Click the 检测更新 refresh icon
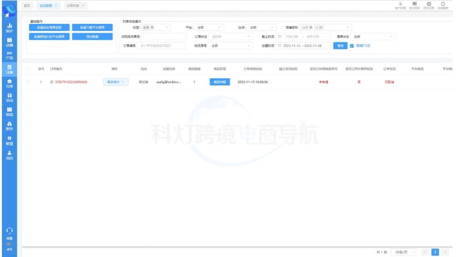457x257 pixels. click(x=443, y=5)
